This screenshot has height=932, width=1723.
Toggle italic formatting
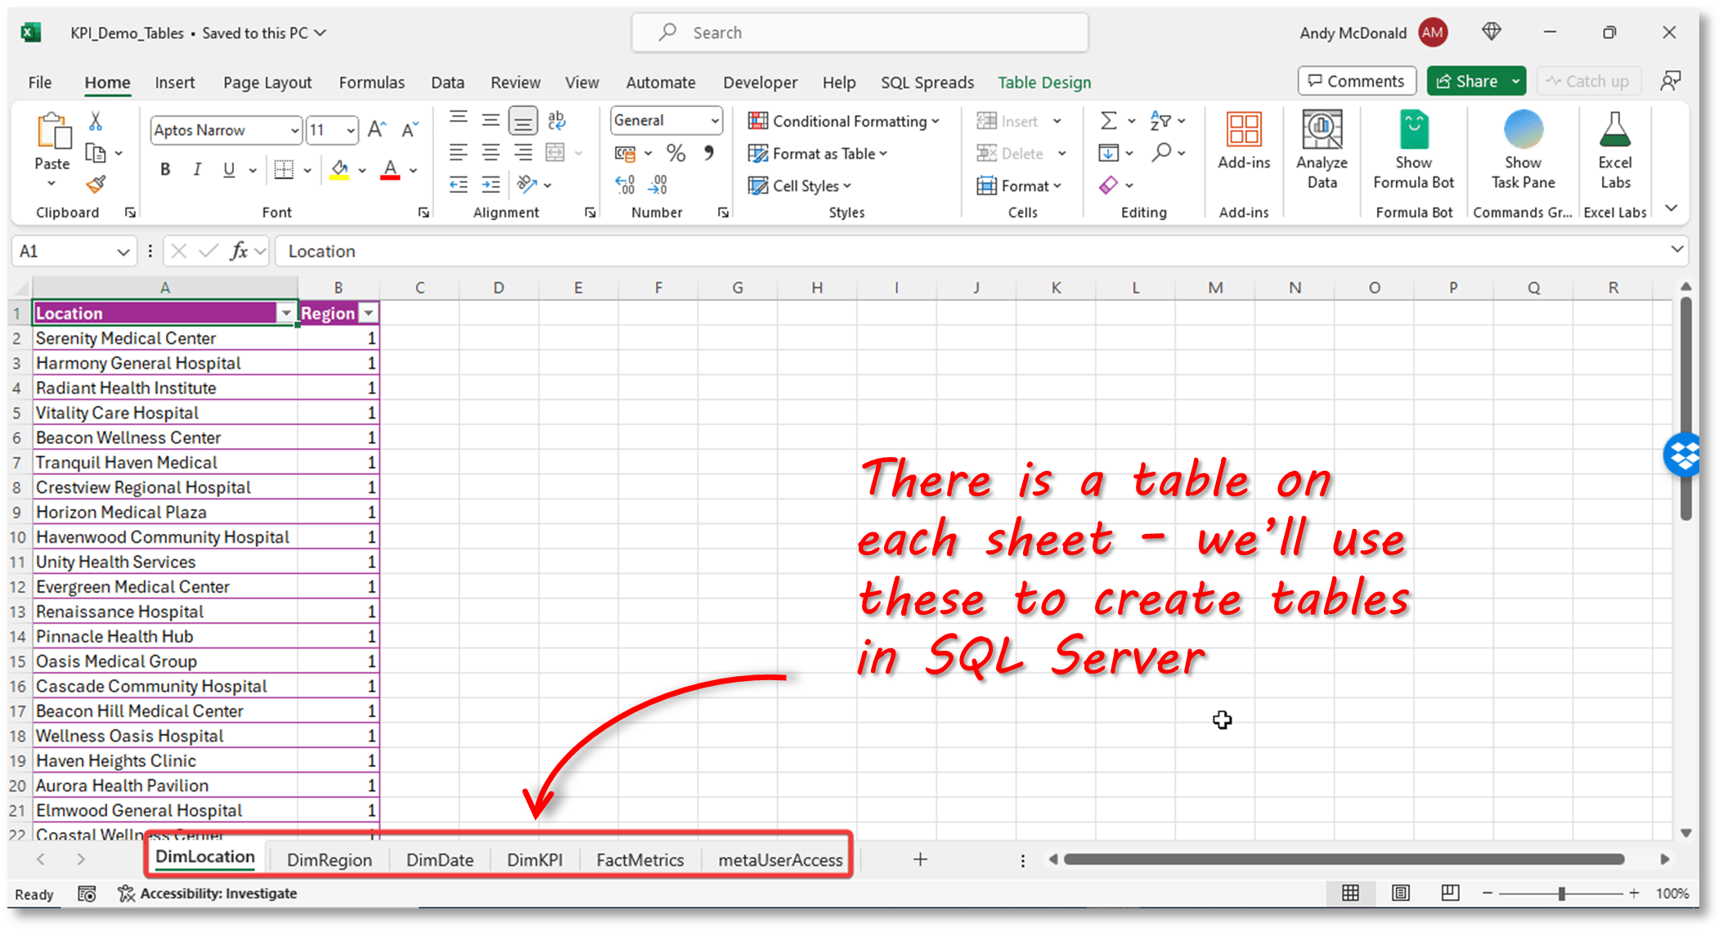(x=196, y=169)
